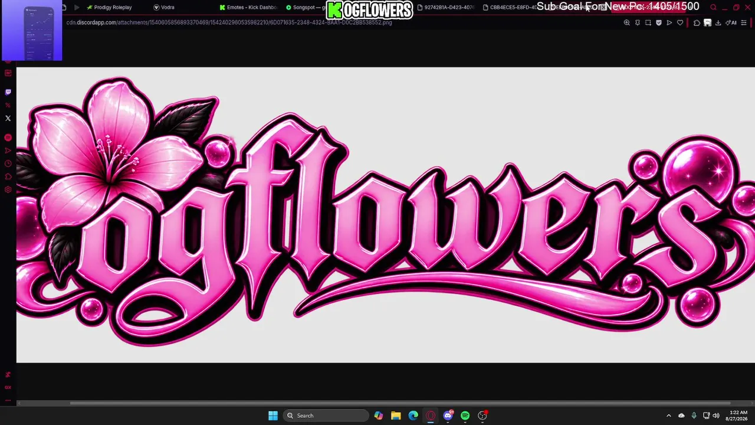Click the taskbar Search box
Screen dimensions: 755x425
tap(326, 416)
